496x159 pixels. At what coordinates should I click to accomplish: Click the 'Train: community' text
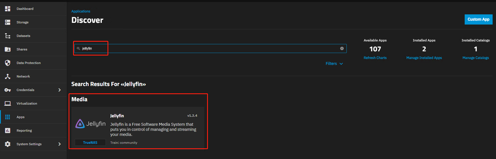coord(124,143)
